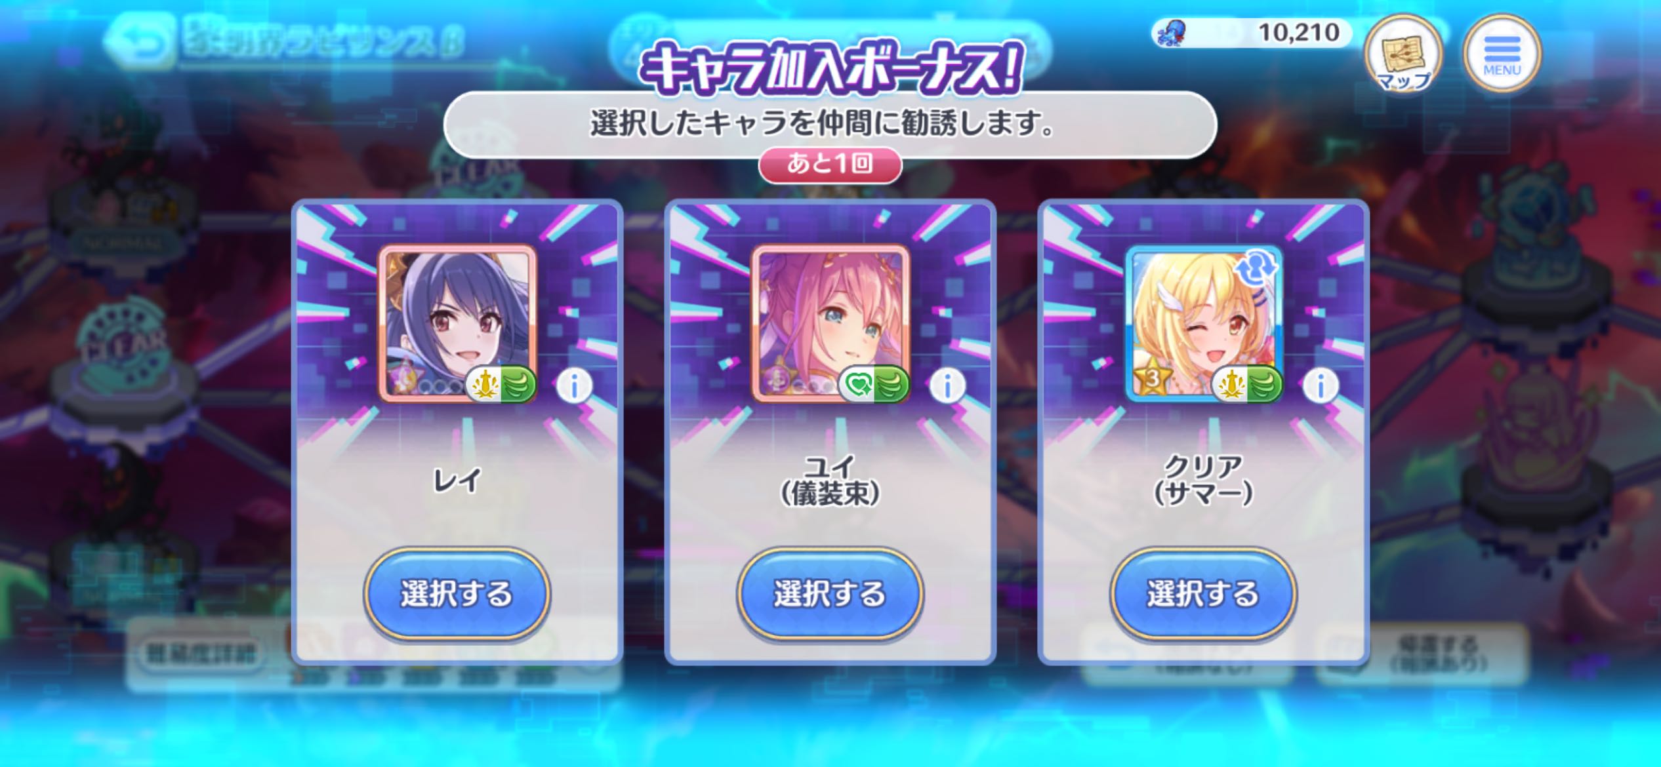Show info for クリア(サマー) character
Screen dimensions: 1661x767
[x=1320, y=386]
